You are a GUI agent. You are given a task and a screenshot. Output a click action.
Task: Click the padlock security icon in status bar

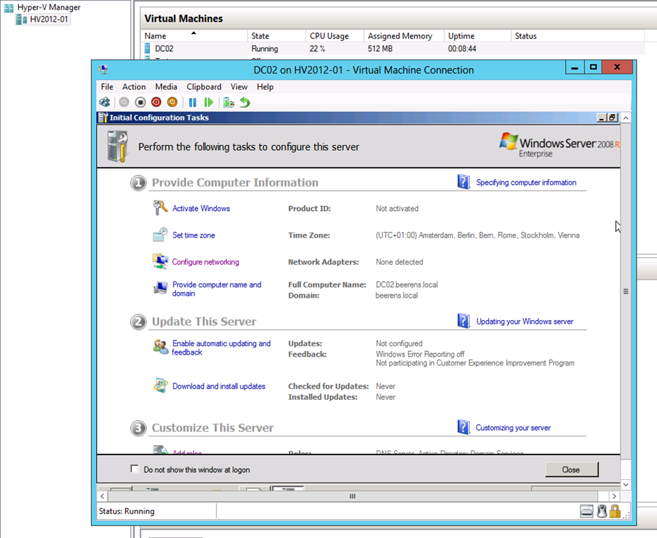(615, 511)
